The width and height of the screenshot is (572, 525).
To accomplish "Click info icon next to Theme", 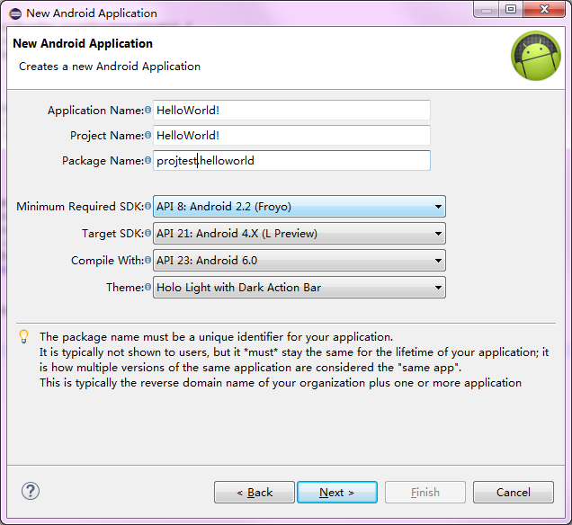I will point(147,287).
